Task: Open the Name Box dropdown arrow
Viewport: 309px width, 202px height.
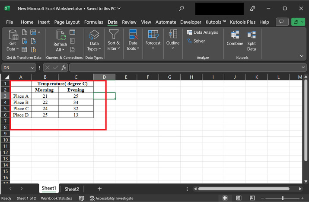Action: pos(33,67)
